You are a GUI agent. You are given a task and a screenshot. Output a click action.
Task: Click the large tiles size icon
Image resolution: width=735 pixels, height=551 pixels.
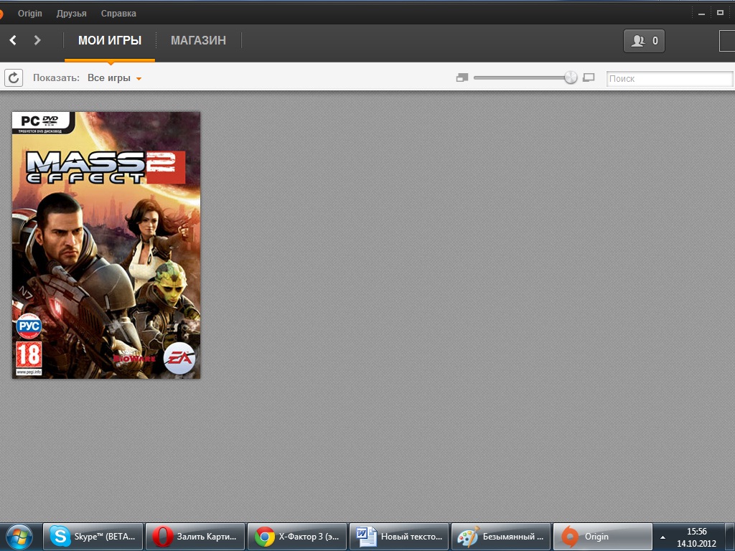(589, 77)
